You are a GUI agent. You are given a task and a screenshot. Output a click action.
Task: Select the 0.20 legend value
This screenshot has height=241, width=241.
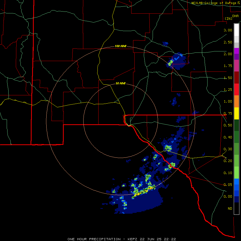228,161
